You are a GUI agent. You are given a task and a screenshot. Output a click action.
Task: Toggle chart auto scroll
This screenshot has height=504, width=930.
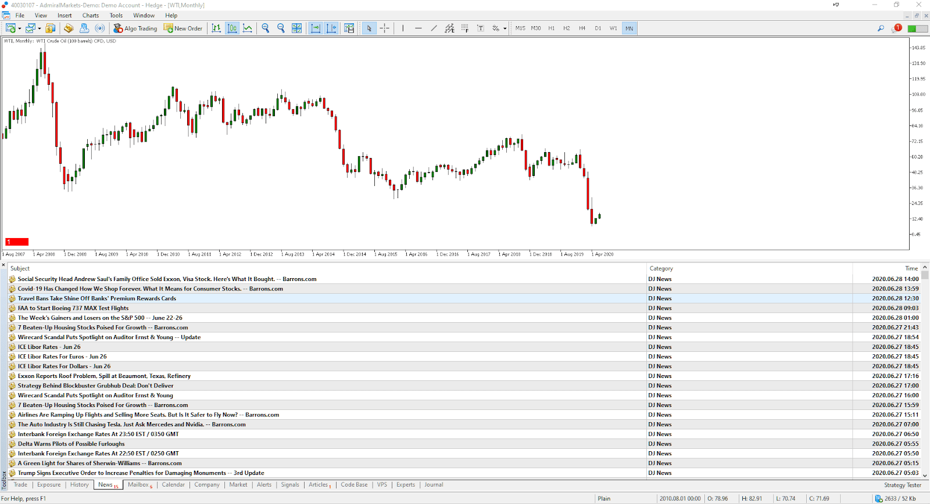316,28
